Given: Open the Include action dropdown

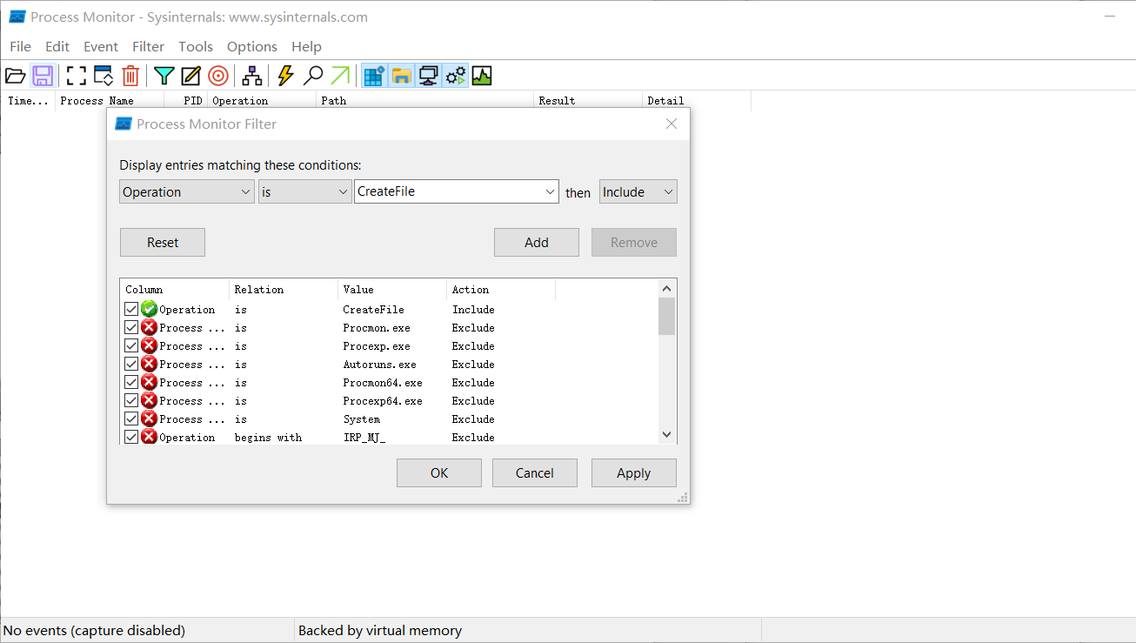Looking at the screenshot, I should (638, 191).
